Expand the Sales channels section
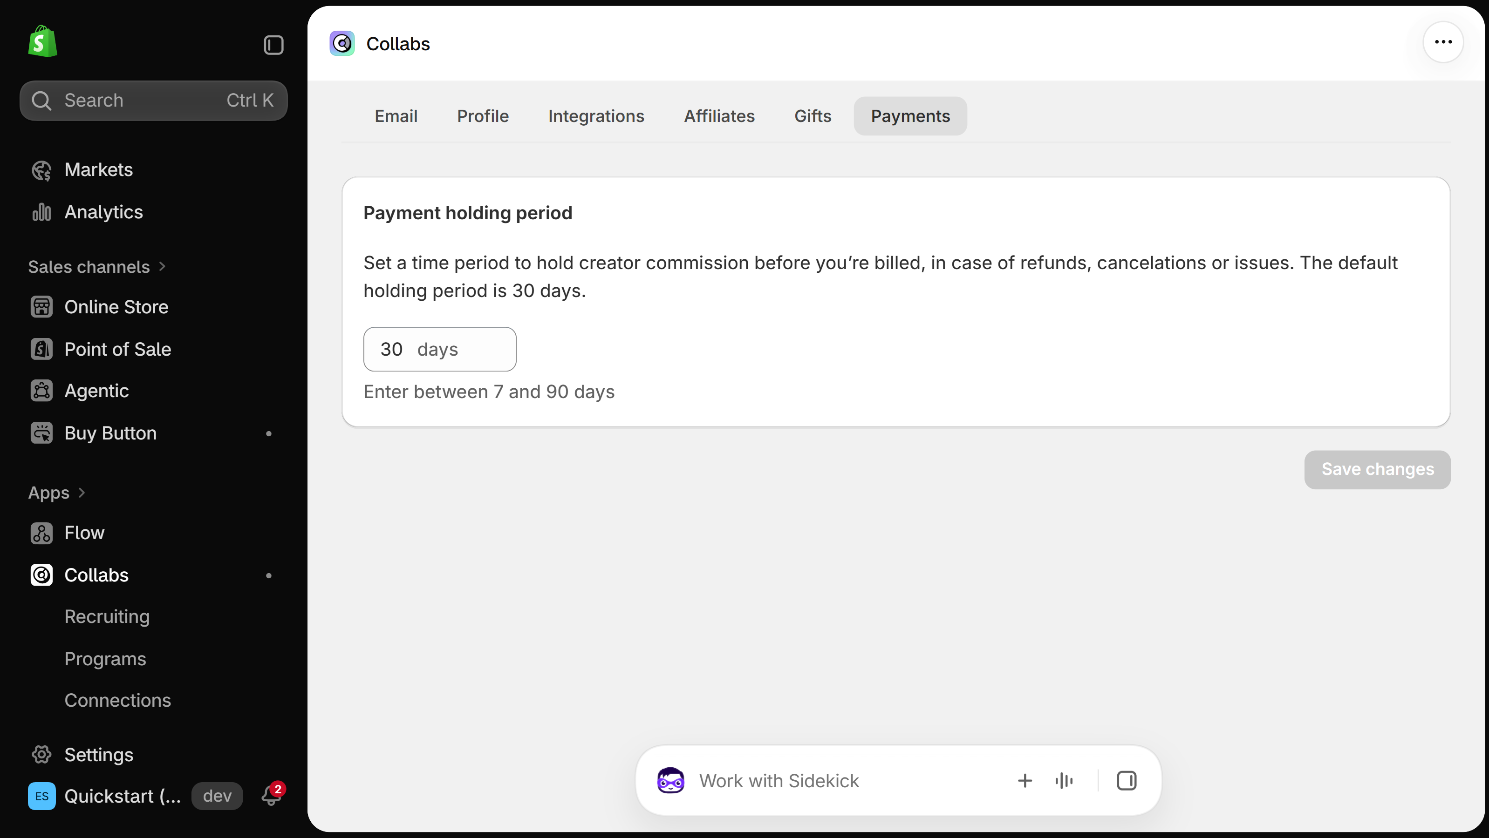 [97, 267]
